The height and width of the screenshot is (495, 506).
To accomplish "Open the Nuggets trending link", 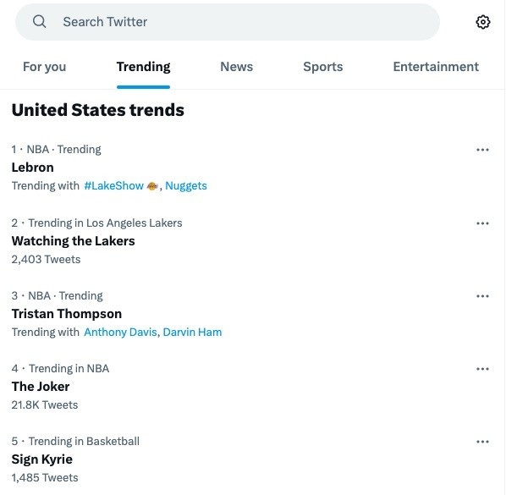I will click(186, 186).
